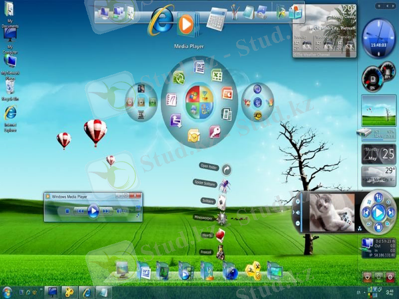Image resolution: width=399 pixels, height=299 pixels.
Task: Open the Recycle Bin desktop icon
Action: coord(9,88)
